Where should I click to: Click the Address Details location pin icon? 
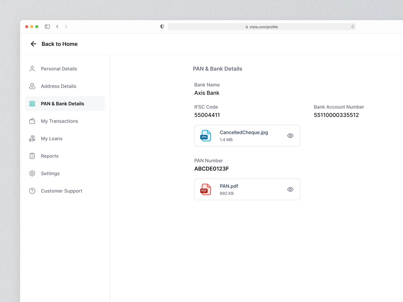pos(32,86)
